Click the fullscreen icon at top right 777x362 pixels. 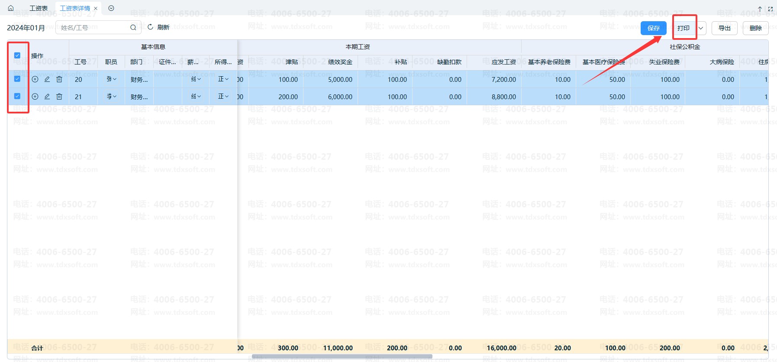[771, 9]
